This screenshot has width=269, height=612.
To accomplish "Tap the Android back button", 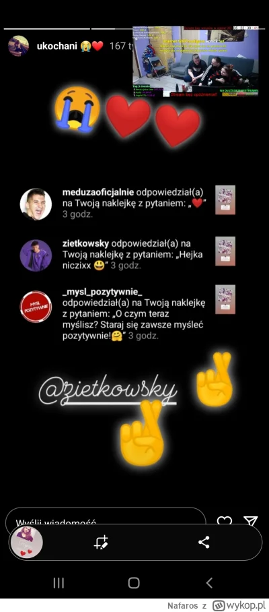I will click(209, 583).
